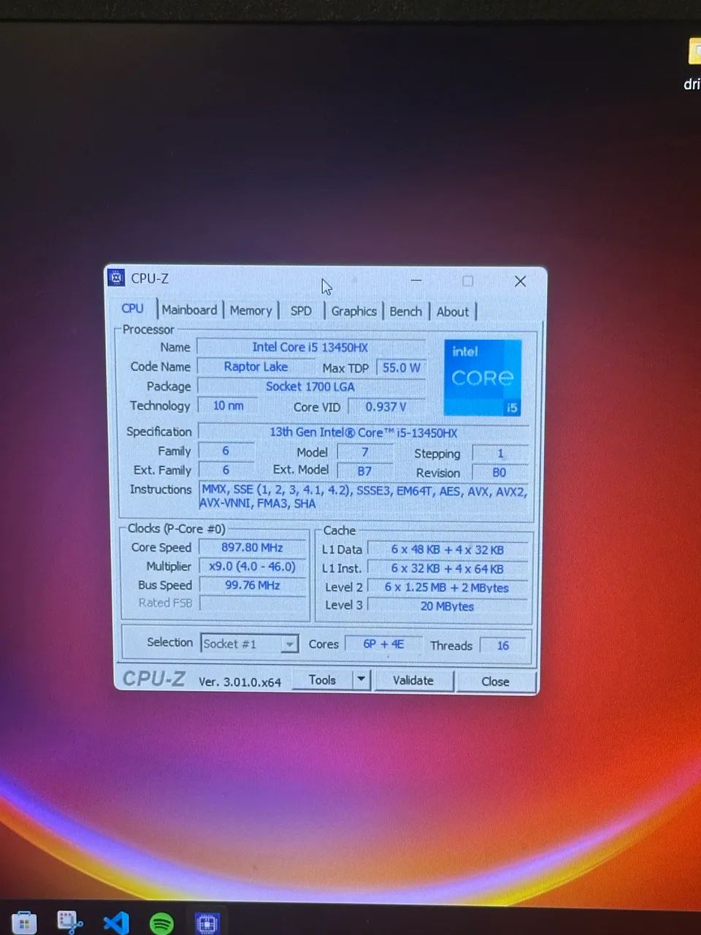Click the Multiplier x9.0 (4.0 - 46.0) value
The width and height of the screenshot is (701, 935).
tap(252, 566)
